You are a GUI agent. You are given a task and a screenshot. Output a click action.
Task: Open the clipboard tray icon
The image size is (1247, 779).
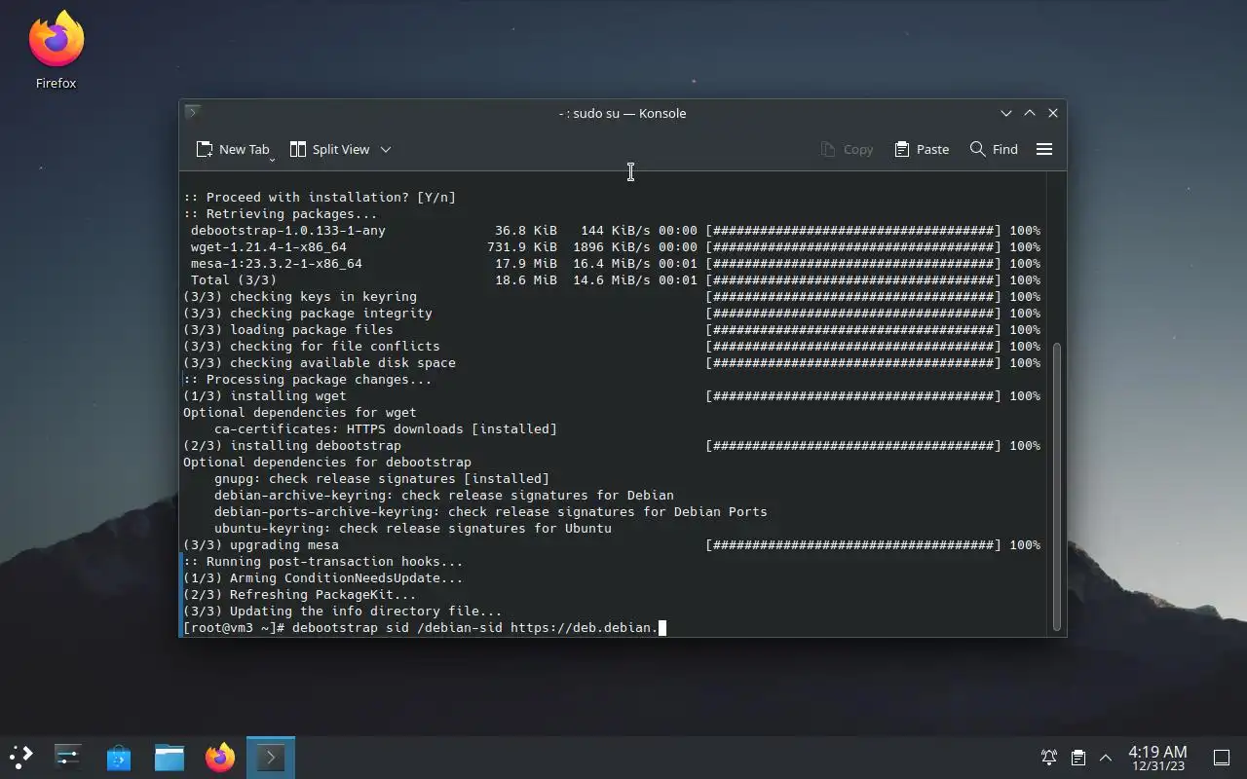pyautogui.click(x=1077, y=758)
